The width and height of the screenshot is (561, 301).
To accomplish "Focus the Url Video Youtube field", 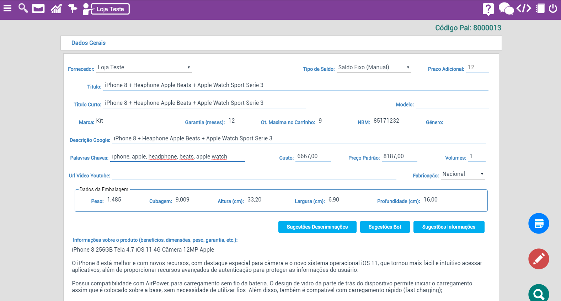I will tap(254, 174).
